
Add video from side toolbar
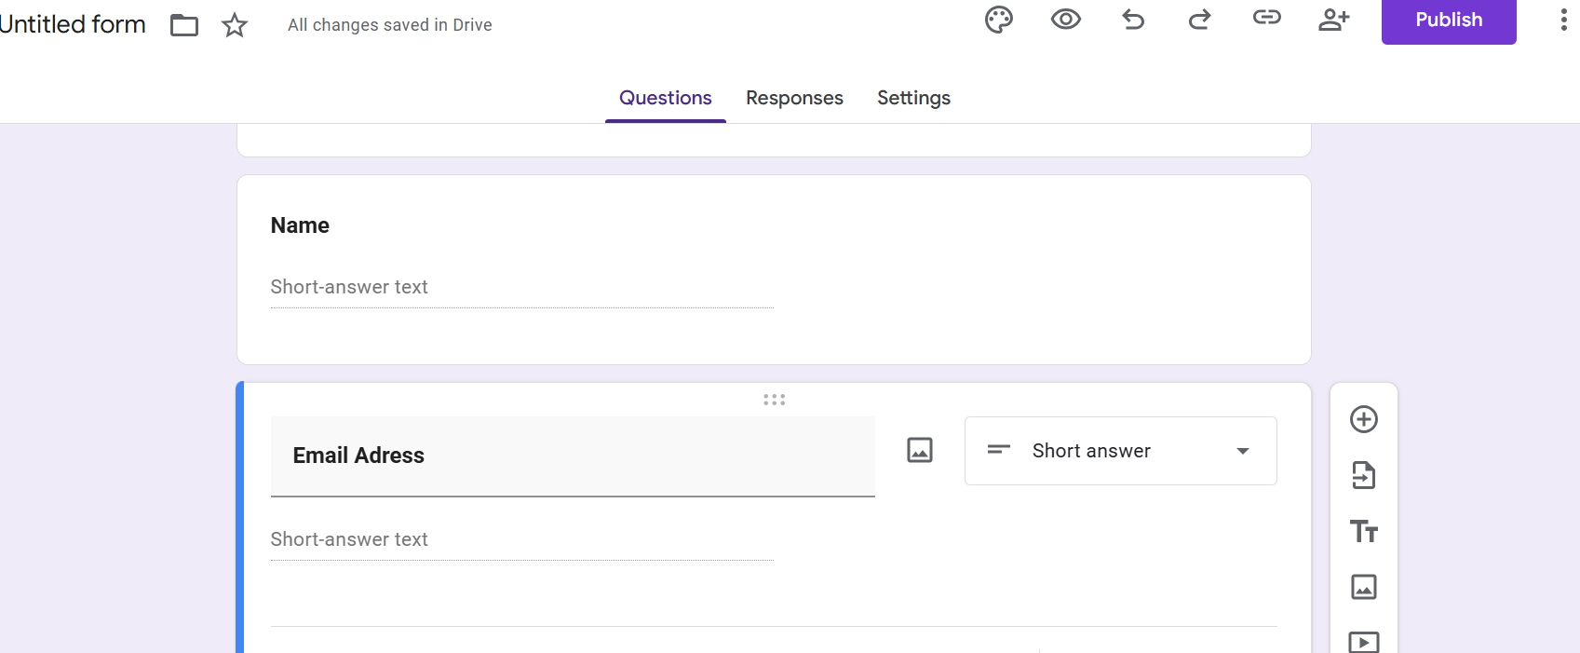1364,642
